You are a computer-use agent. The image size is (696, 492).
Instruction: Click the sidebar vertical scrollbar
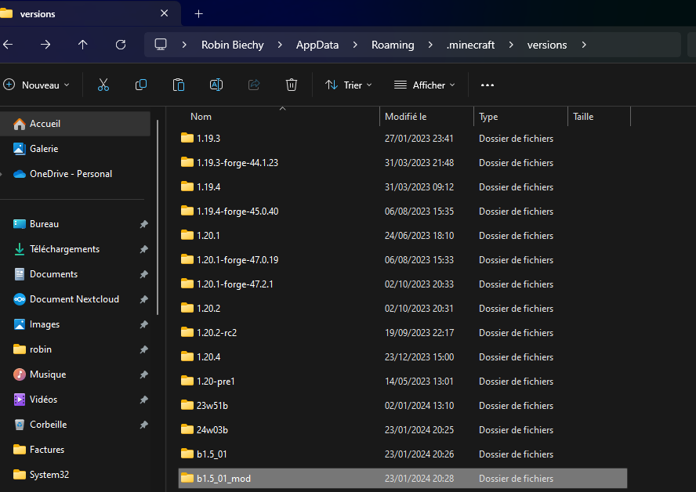coord(157,217)
